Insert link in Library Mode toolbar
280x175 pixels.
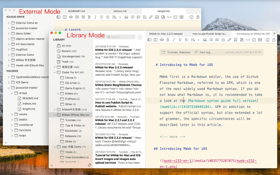229,40
